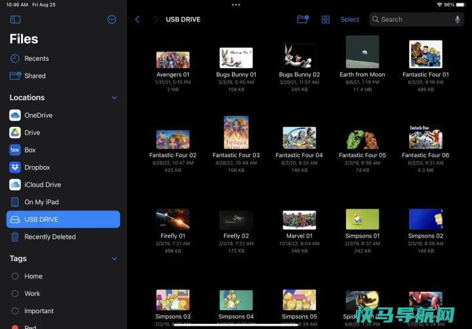Toggle the sidebar panel icon

click(x=15, y=20)
